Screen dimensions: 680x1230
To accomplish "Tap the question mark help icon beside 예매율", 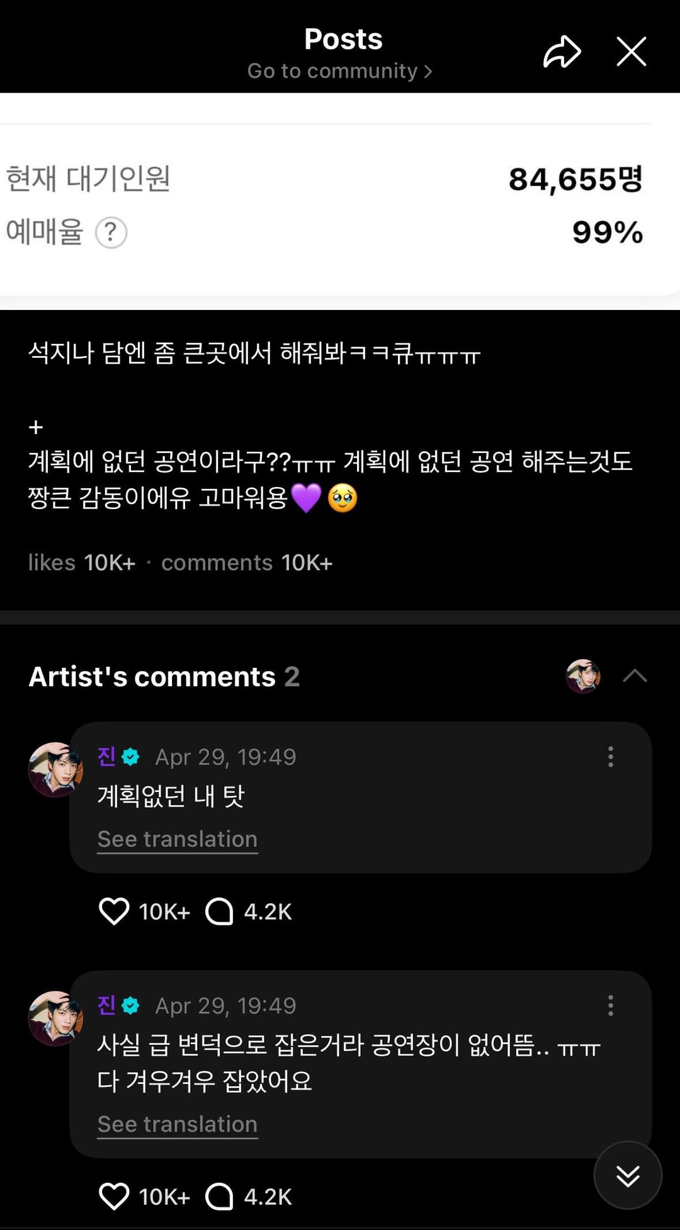I will pyautogui.click(x=111, y=233).
